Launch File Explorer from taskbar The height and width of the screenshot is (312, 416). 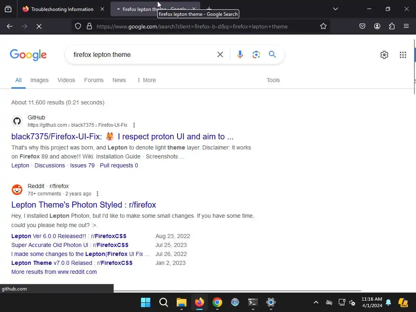(182, 302)
